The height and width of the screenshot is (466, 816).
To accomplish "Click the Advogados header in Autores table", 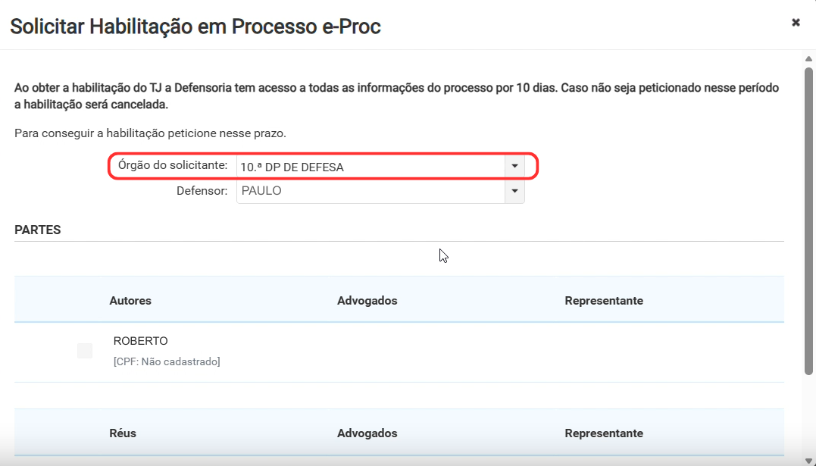I will (367, 300).
